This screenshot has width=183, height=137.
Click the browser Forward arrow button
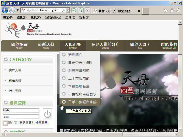12,10
